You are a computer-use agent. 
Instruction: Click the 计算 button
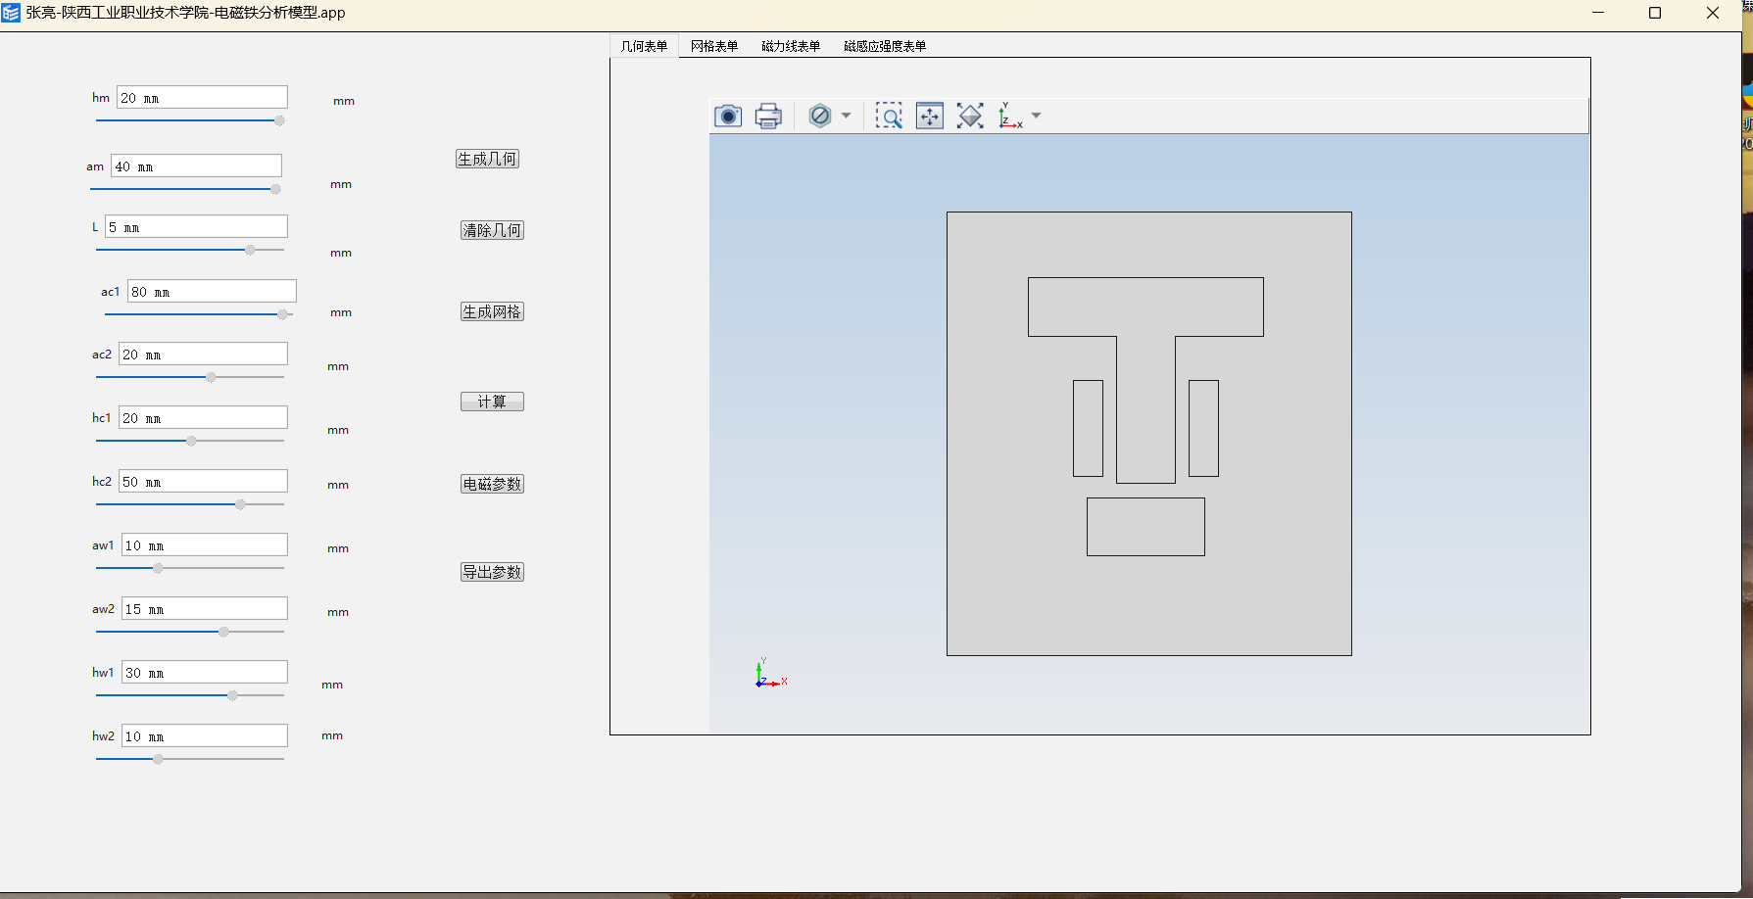[x=492, y=402]
